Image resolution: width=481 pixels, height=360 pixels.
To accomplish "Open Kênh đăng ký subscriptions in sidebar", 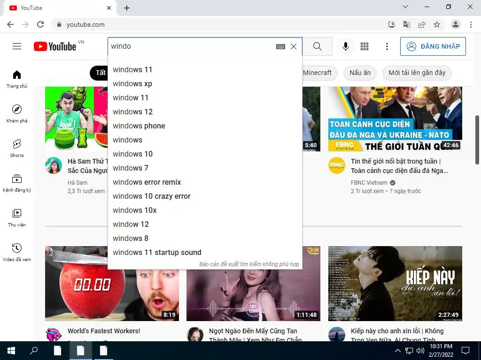I will coord(17,183).
